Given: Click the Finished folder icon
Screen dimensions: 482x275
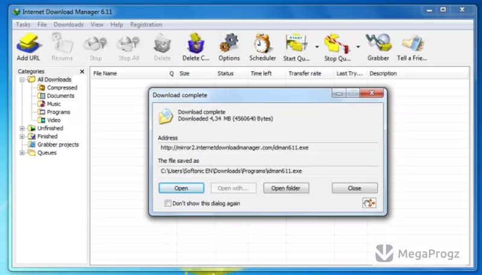Looking at the screenshot, I should (32, 136).
